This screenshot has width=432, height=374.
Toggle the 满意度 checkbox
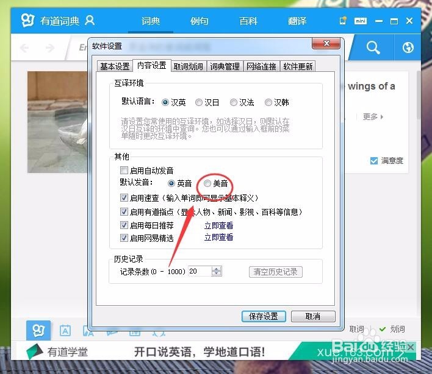pos(374,161)
